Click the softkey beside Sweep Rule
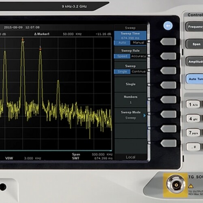Image resolution: width=203 pixels, height=203 pixels. tap(168, 56)
